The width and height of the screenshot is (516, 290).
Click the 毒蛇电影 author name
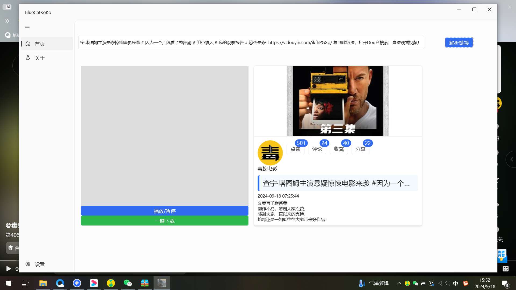[x=267, y=169]
